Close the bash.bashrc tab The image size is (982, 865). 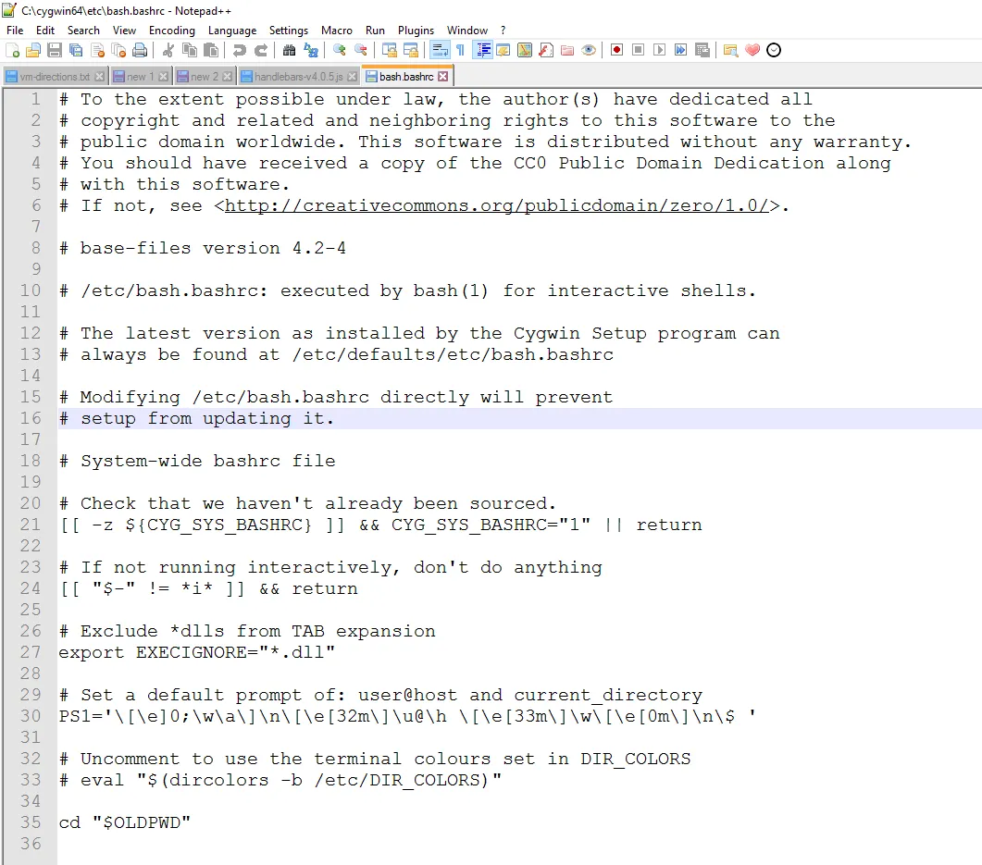pos(442,77)
